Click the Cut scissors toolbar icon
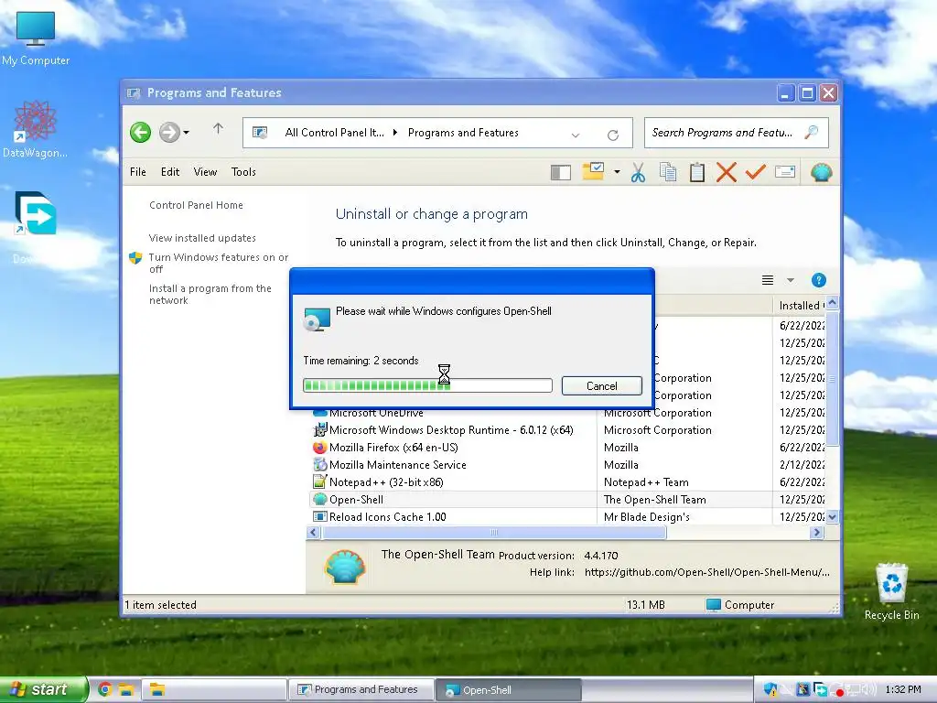Viewport: 937px width, 703px height. pos(638,172)
